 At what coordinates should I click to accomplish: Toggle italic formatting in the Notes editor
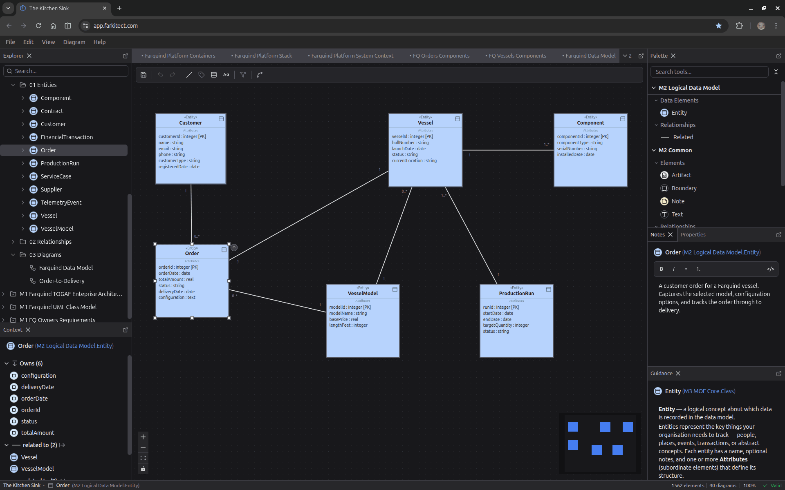[x=674, y=269]
